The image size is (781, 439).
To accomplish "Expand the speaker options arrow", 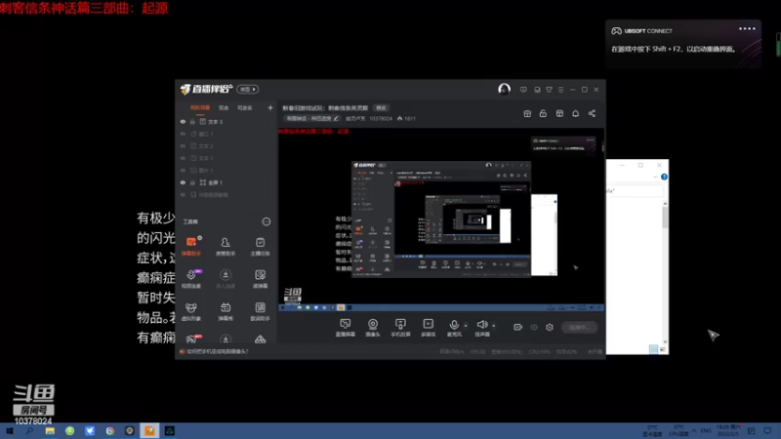I will point(494,326).
